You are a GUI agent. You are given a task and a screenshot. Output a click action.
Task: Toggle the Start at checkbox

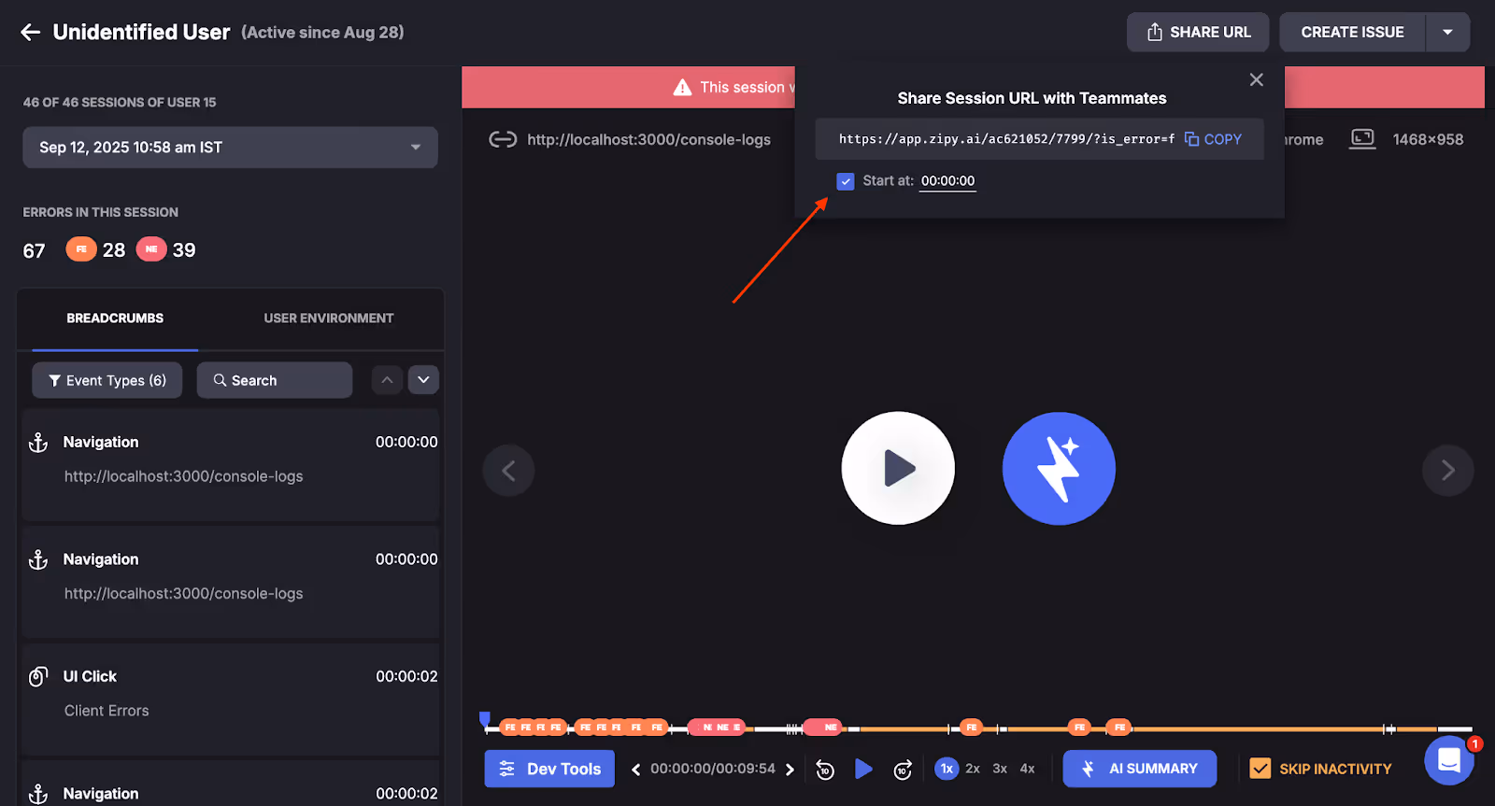tap(846, 181)
